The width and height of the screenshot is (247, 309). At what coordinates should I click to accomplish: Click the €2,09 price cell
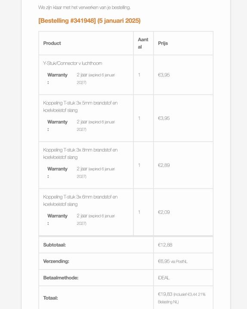click(x=164, y=212)
